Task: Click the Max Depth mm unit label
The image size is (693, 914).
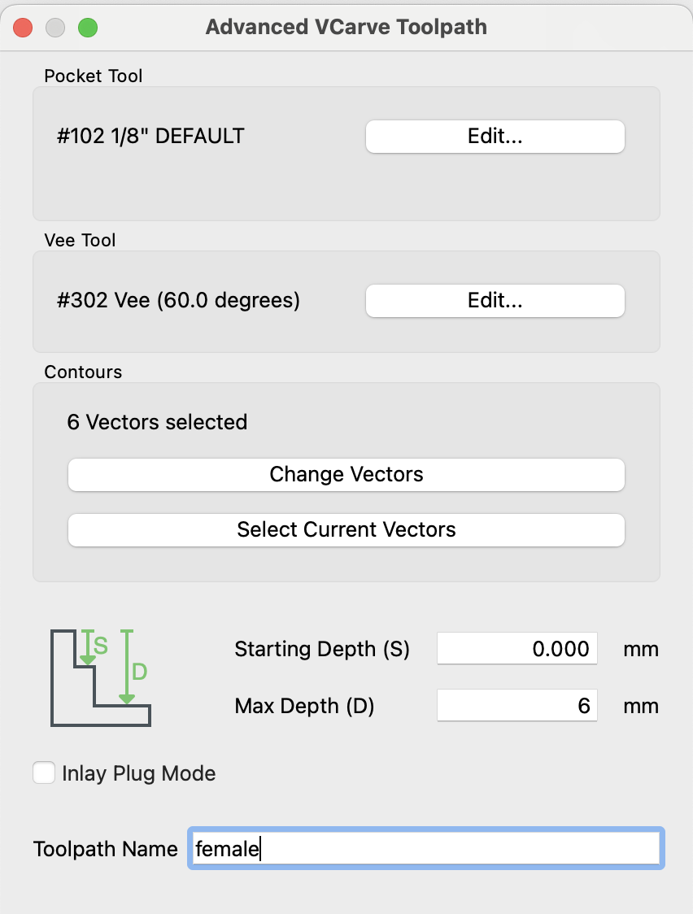Action: [641, 706]
